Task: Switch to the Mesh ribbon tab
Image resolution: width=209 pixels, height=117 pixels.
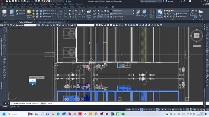Action: 23,7
